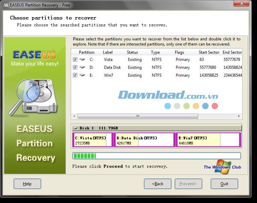Sort by the Partition column header
This screenshot has height=203, width=257.
tap(87, 52)
